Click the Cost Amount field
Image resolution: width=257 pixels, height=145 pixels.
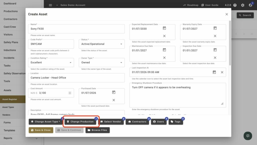tap(51, 93)
